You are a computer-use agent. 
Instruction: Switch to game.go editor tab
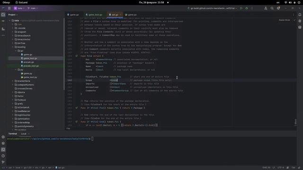point(73,15)
